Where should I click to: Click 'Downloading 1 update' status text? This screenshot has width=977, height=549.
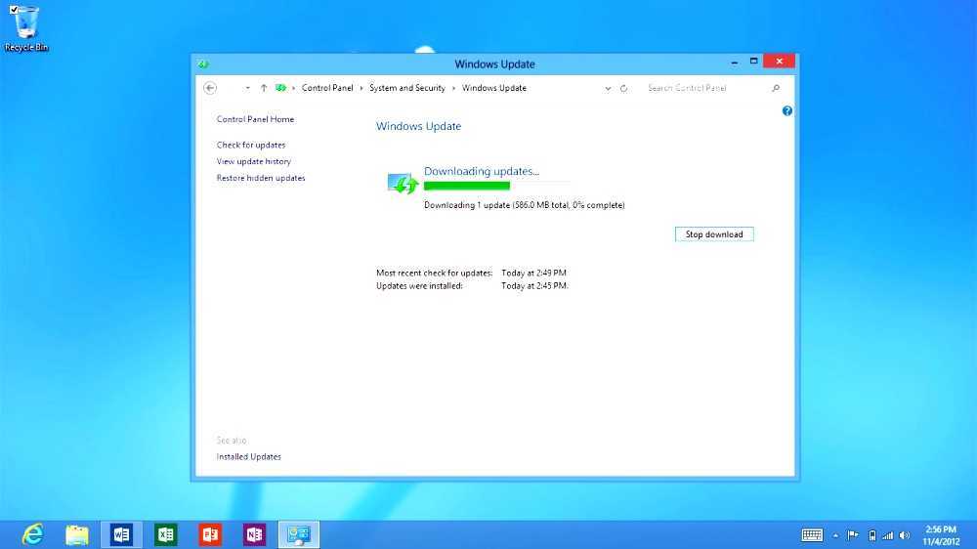[x=524, y=205]
